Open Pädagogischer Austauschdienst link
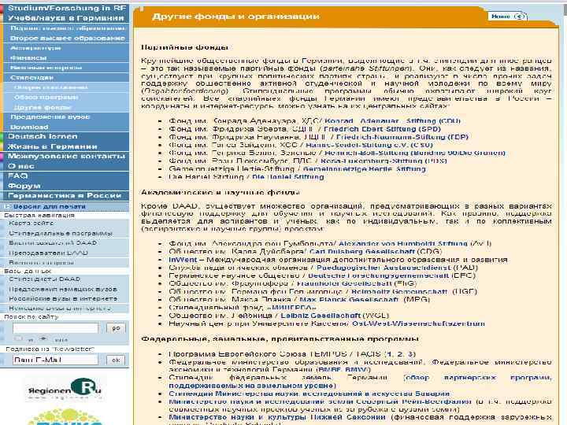Image resolution: width=567 pixels, height=425 pixels. coord(384,268)
